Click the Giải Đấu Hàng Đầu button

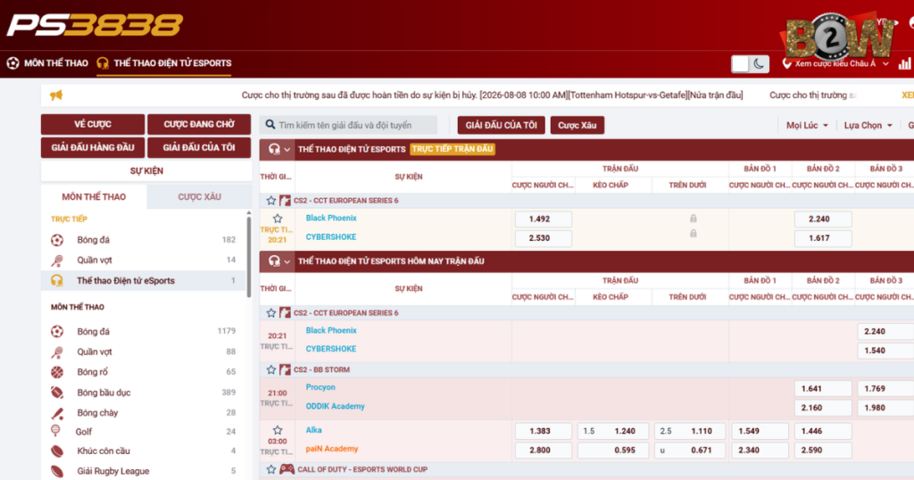pos(93,147)
